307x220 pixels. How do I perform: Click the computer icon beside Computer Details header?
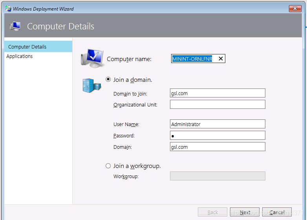[x=15, y=26]
